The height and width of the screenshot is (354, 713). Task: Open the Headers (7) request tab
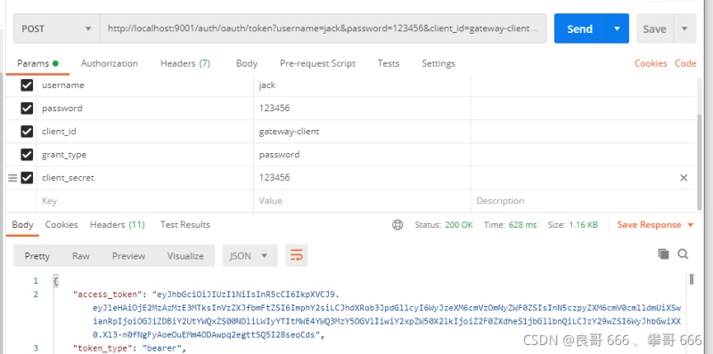click(185, 63)
